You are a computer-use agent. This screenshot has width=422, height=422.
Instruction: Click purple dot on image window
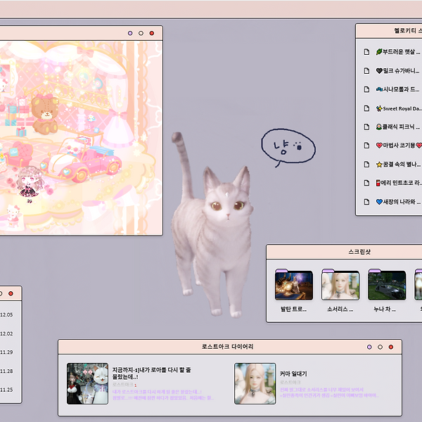pyautogui.click(x=130, y=33)
